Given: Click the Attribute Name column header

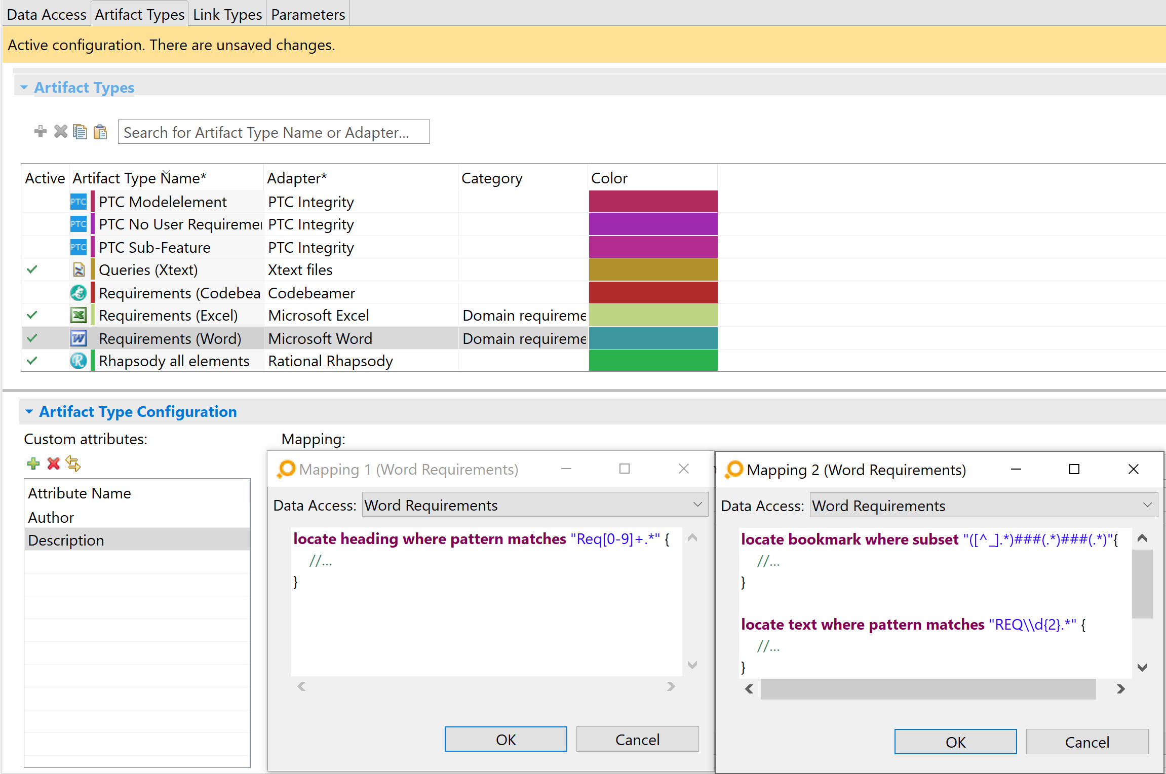Looking at the screenshot, I should [137, 493].
